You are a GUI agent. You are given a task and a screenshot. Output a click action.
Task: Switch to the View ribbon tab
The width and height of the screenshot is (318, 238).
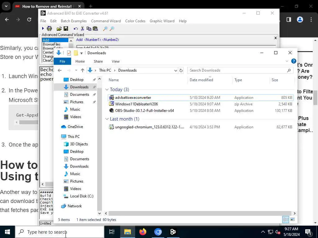click(116, 61)
